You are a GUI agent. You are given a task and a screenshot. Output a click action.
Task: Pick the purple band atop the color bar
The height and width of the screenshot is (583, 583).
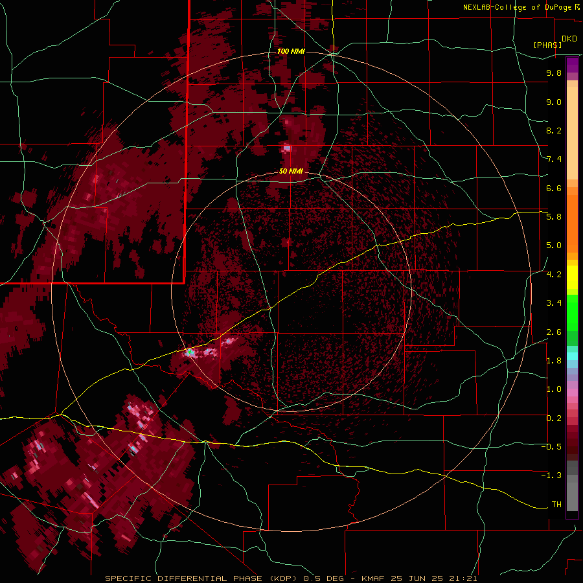572,65
